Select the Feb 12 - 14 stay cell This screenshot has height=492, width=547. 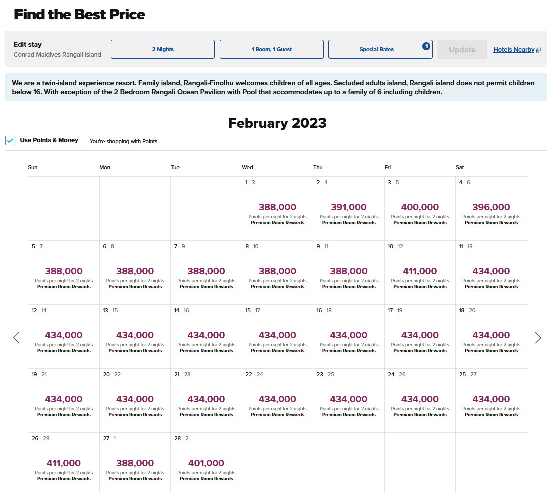coord(64,336)
